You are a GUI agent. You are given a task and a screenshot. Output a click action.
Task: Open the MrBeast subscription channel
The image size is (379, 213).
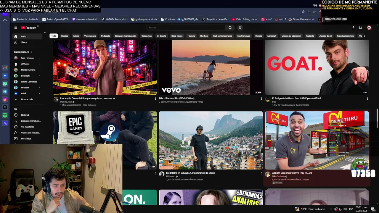point(27,88)
